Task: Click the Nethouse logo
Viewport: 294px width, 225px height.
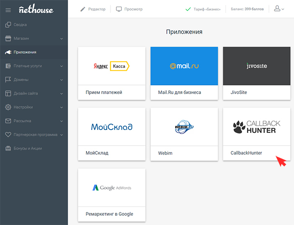Action: pyautogui.click(x=36, y=9)
